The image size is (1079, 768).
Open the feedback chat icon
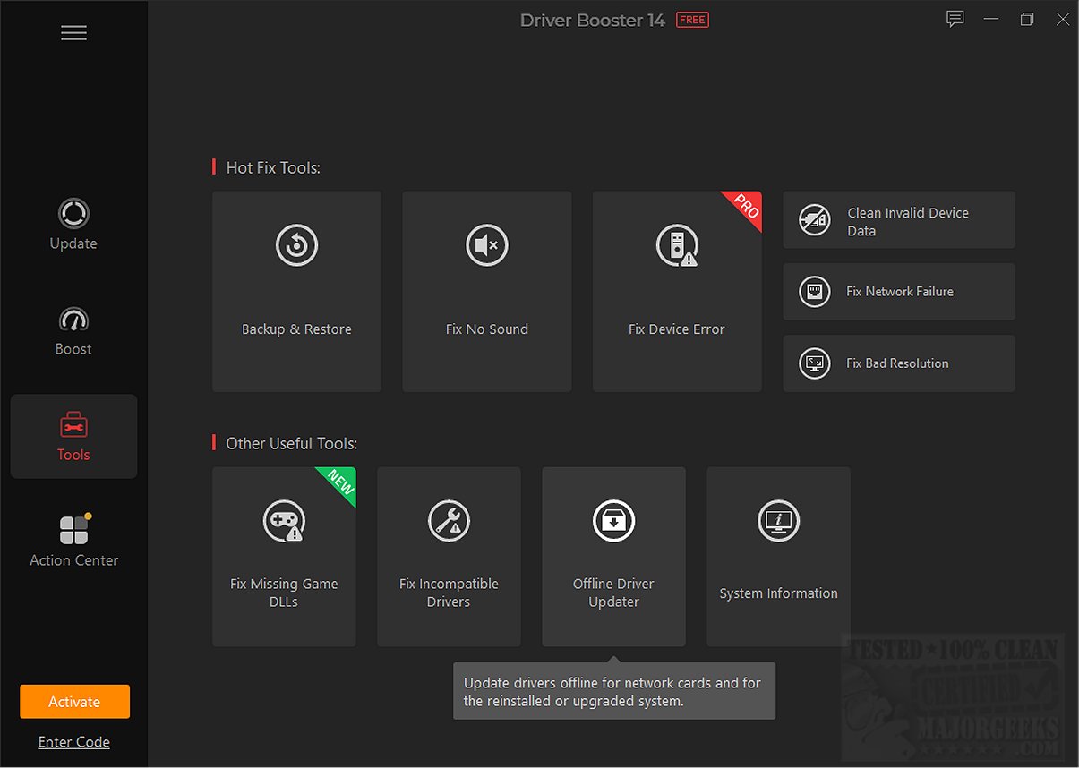click(955, 19)
